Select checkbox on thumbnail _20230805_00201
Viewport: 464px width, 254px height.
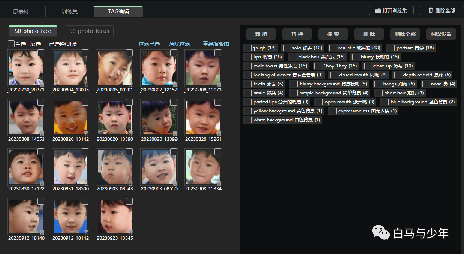[129, 53]
